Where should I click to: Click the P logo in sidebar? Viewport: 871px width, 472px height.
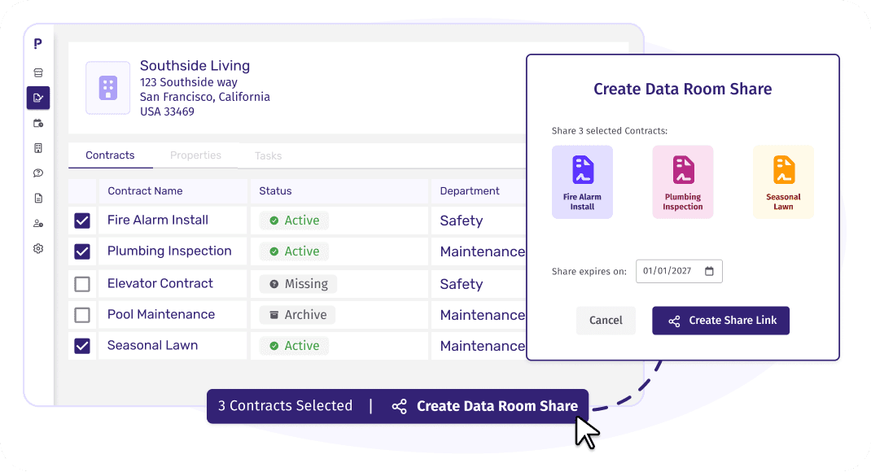click(x=37, y=43)
